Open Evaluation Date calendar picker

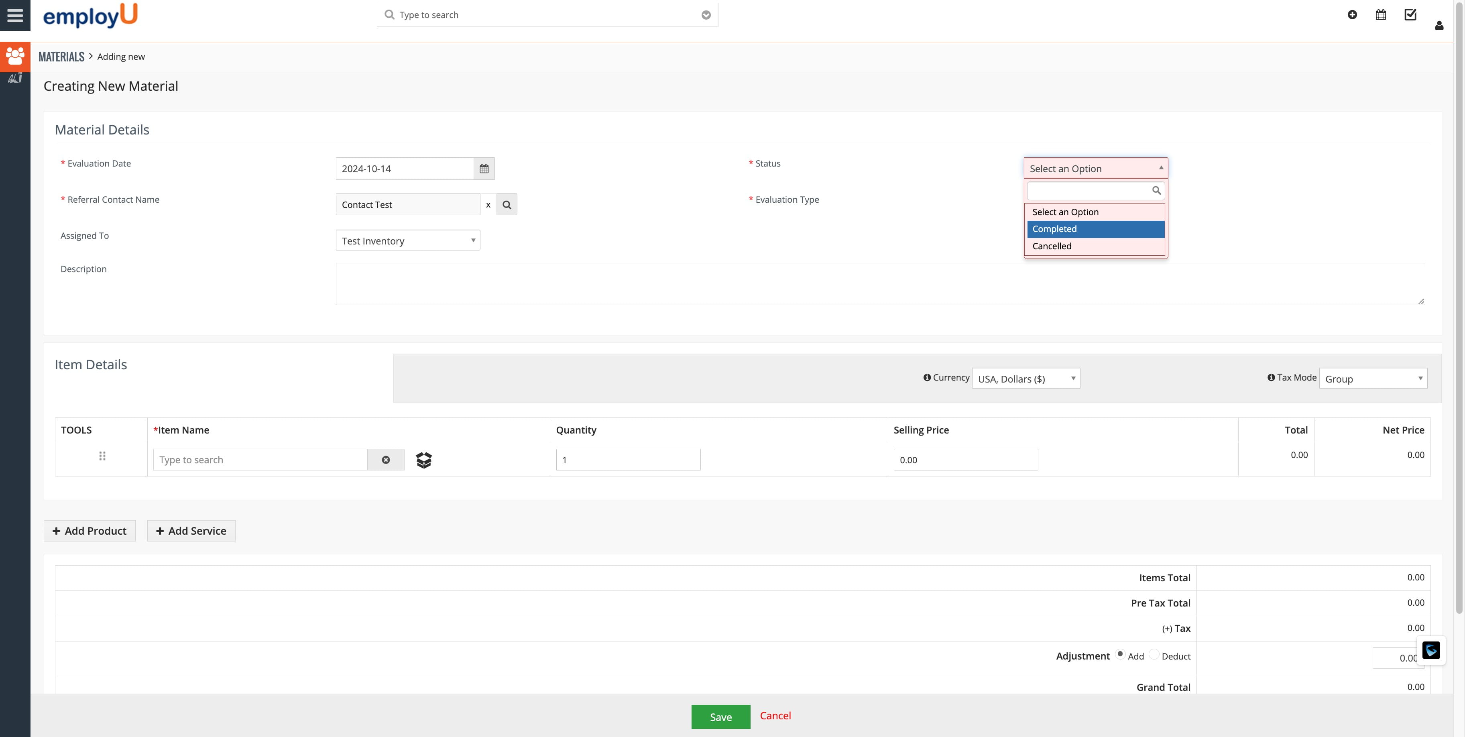(x=484, y=169)
